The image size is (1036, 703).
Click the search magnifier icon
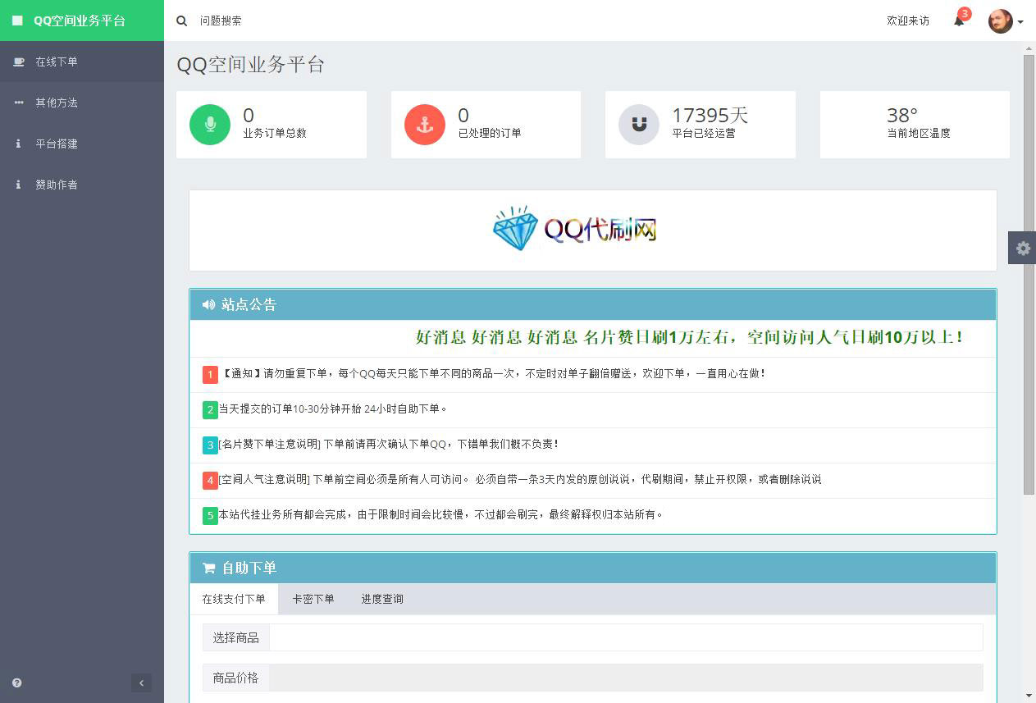[x=181, y=21]
